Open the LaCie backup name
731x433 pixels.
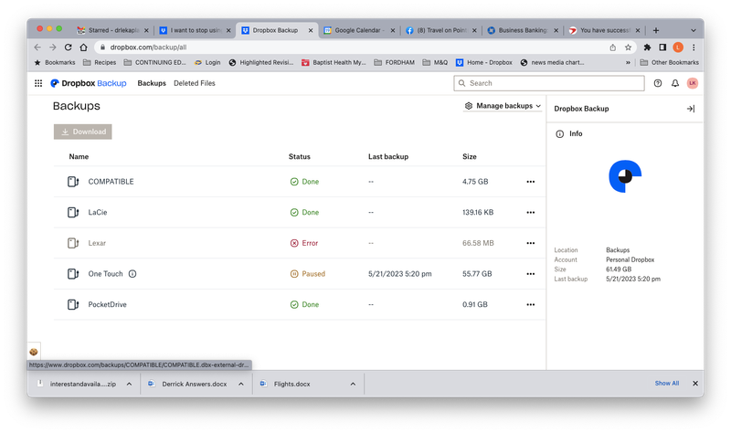click(98, 213)
